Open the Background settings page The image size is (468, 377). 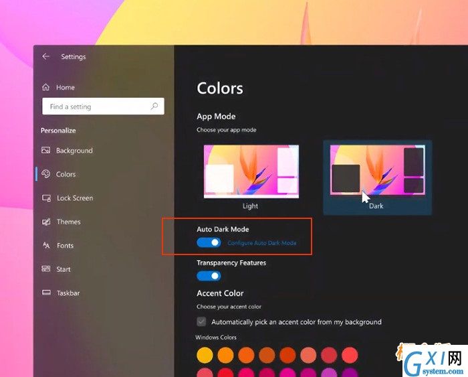(x=74, y=151)
